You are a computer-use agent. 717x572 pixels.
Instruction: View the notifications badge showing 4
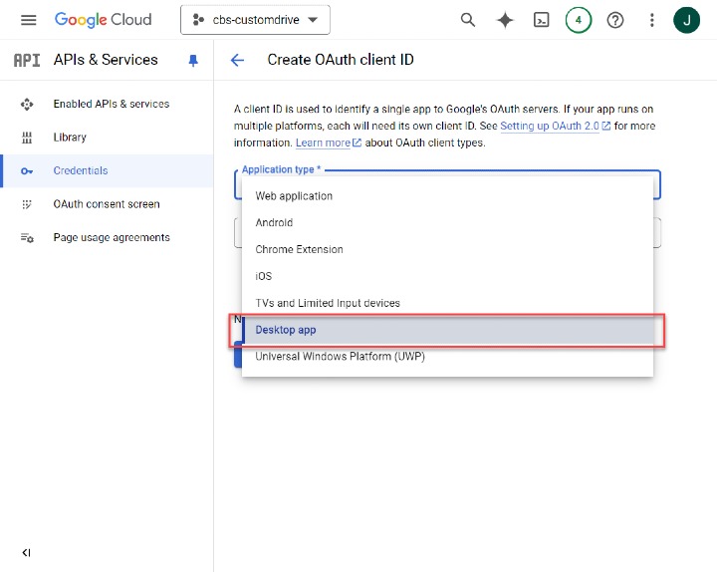(x=578, y=20)
